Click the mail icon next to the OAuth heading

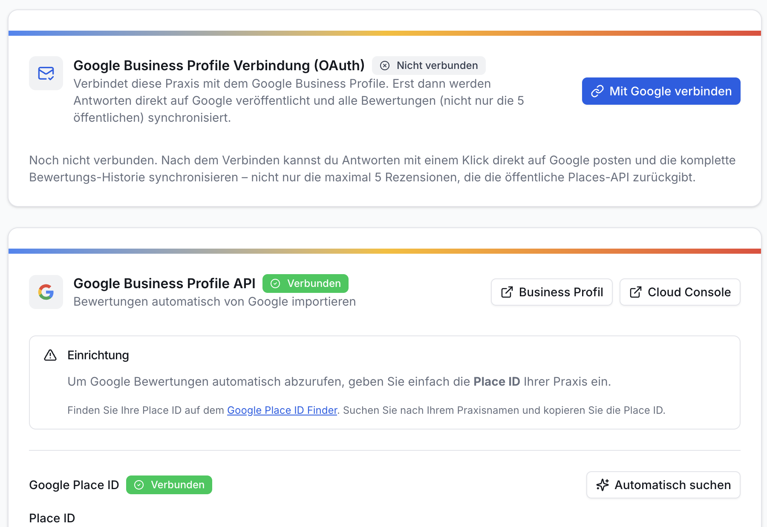46,73
